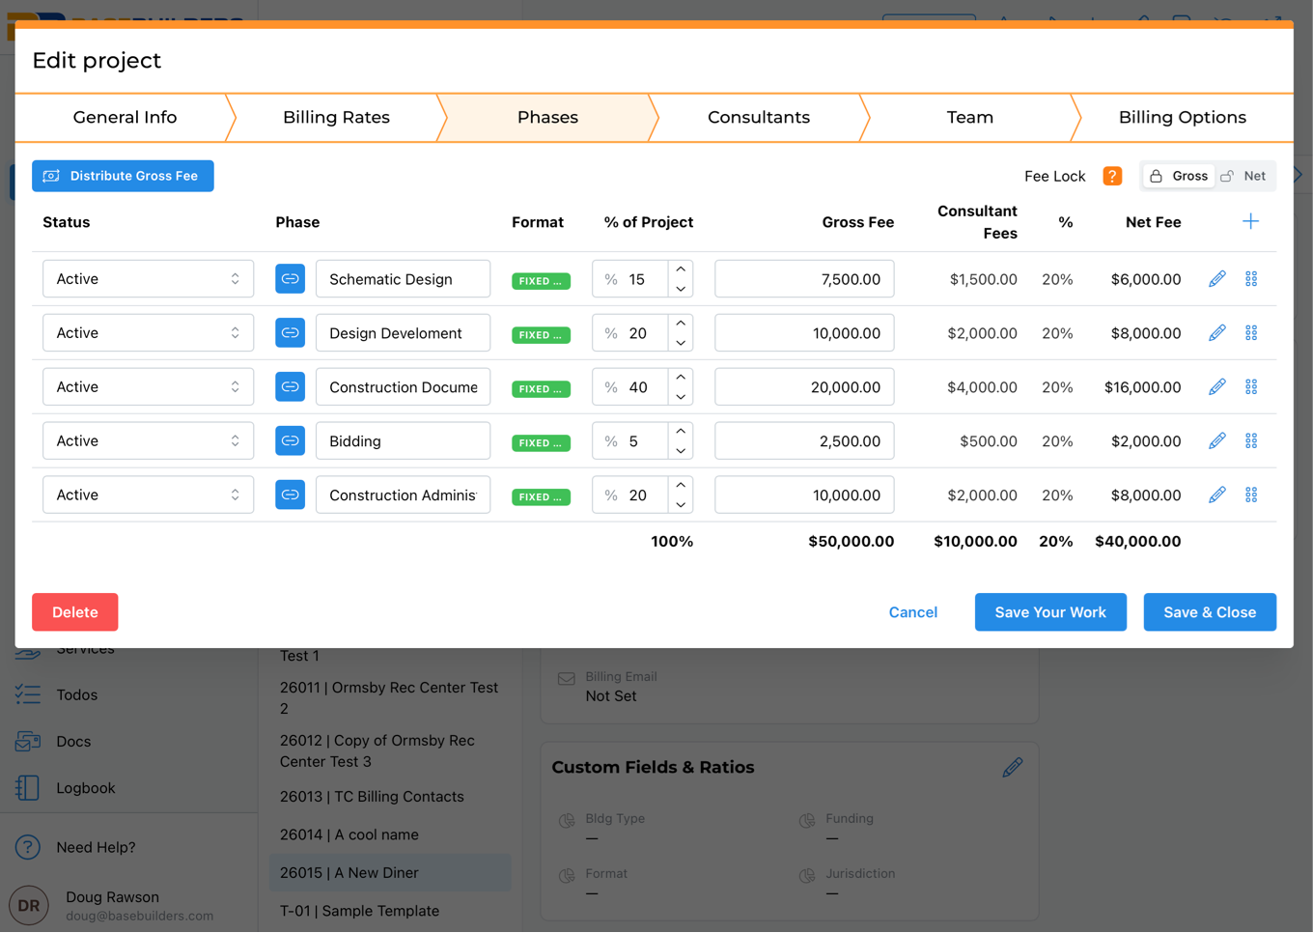This screenshot has width=1313, height=933.
Task: Click 7,500.00 gross fee field
Action: click(804, 279)
